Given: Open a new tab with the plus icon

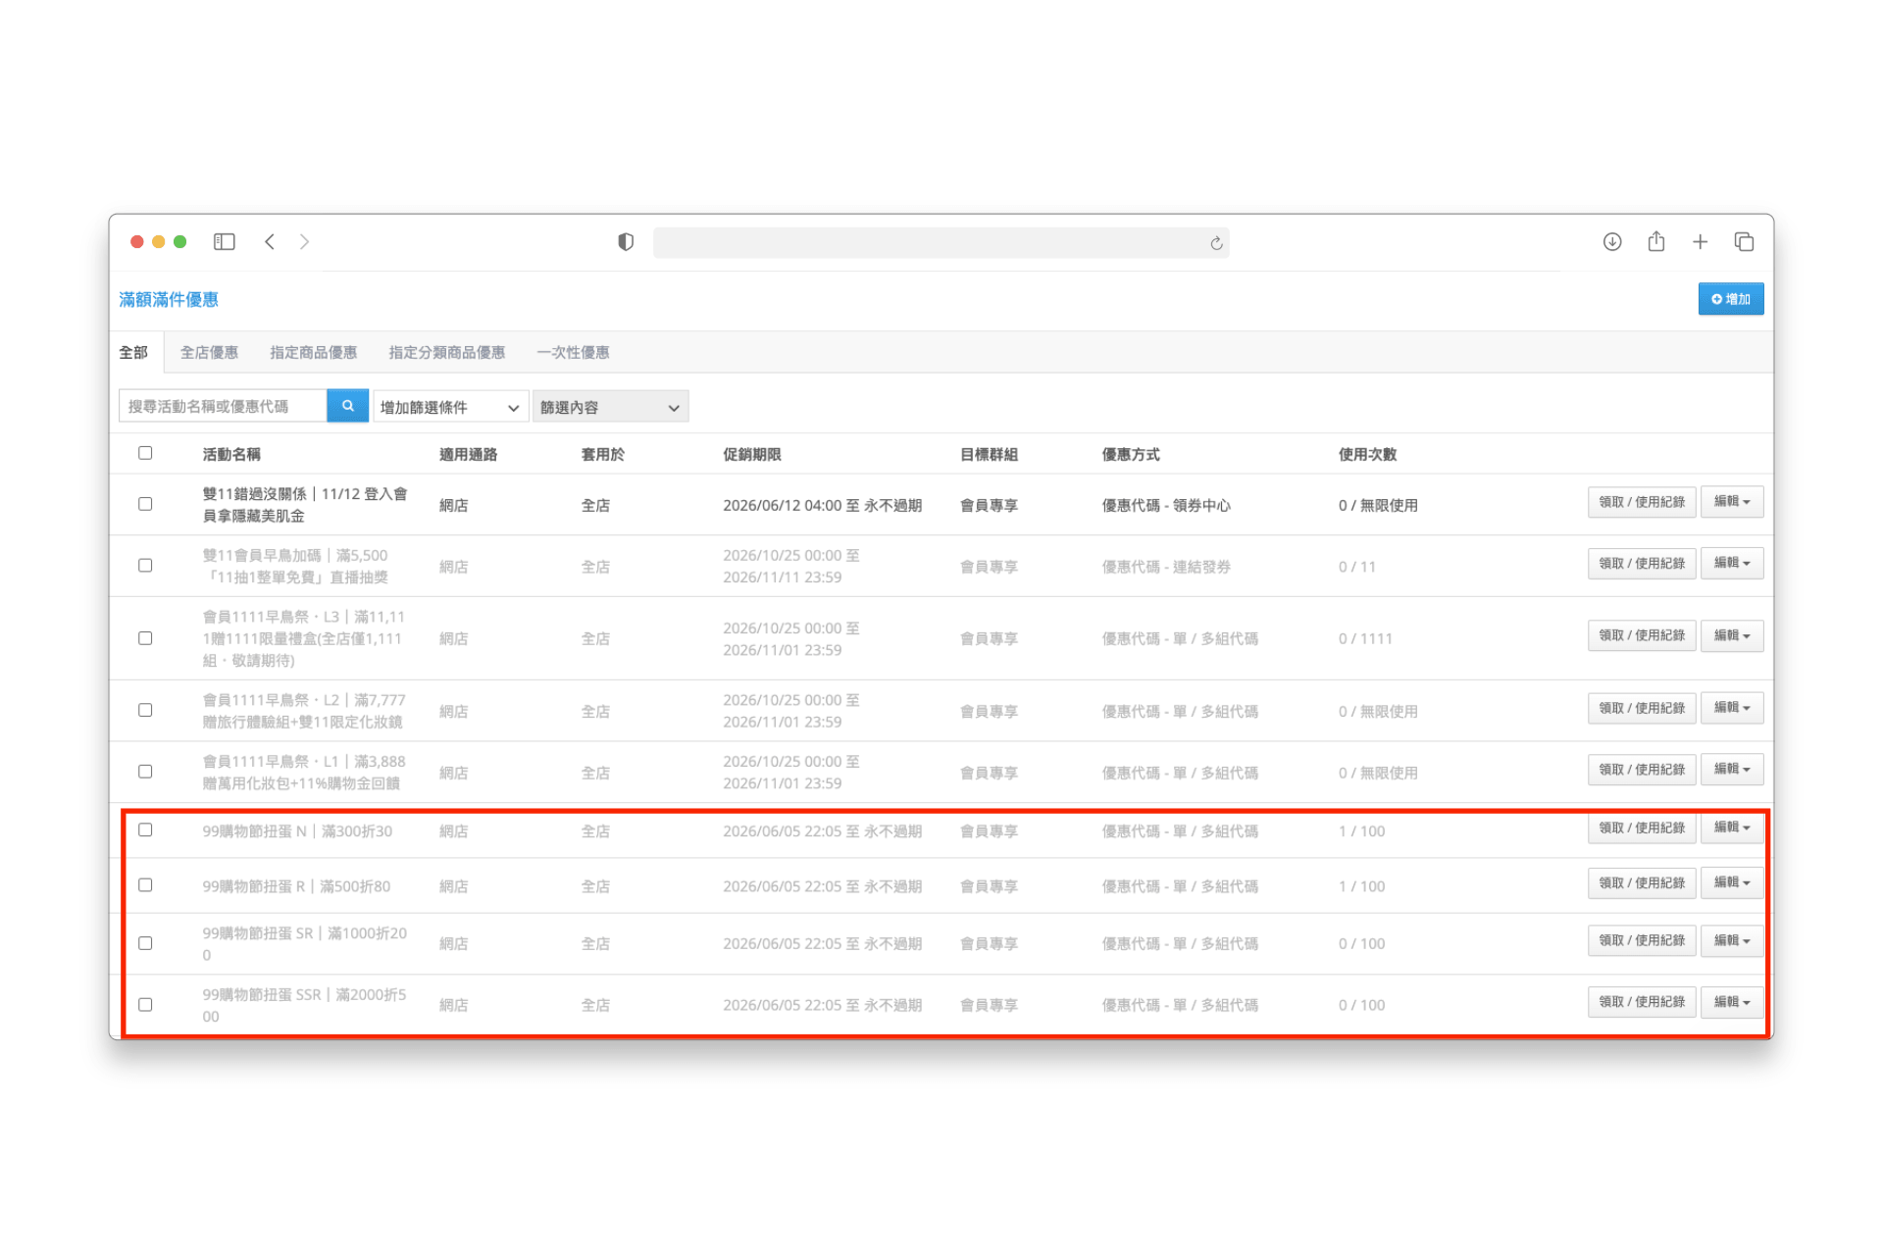Looking at the screenshot, I should point(1701,241).
